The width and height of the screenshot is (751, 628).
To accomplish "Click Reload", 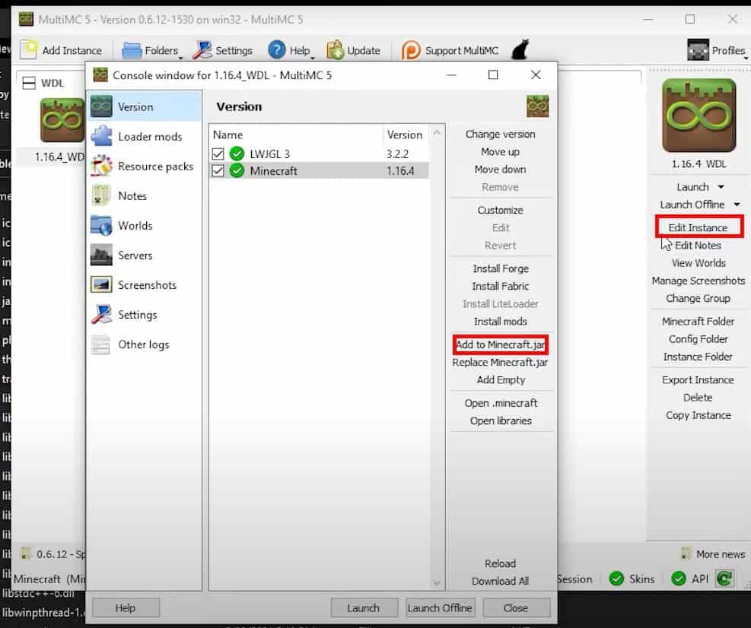I will tap(500, 563).
